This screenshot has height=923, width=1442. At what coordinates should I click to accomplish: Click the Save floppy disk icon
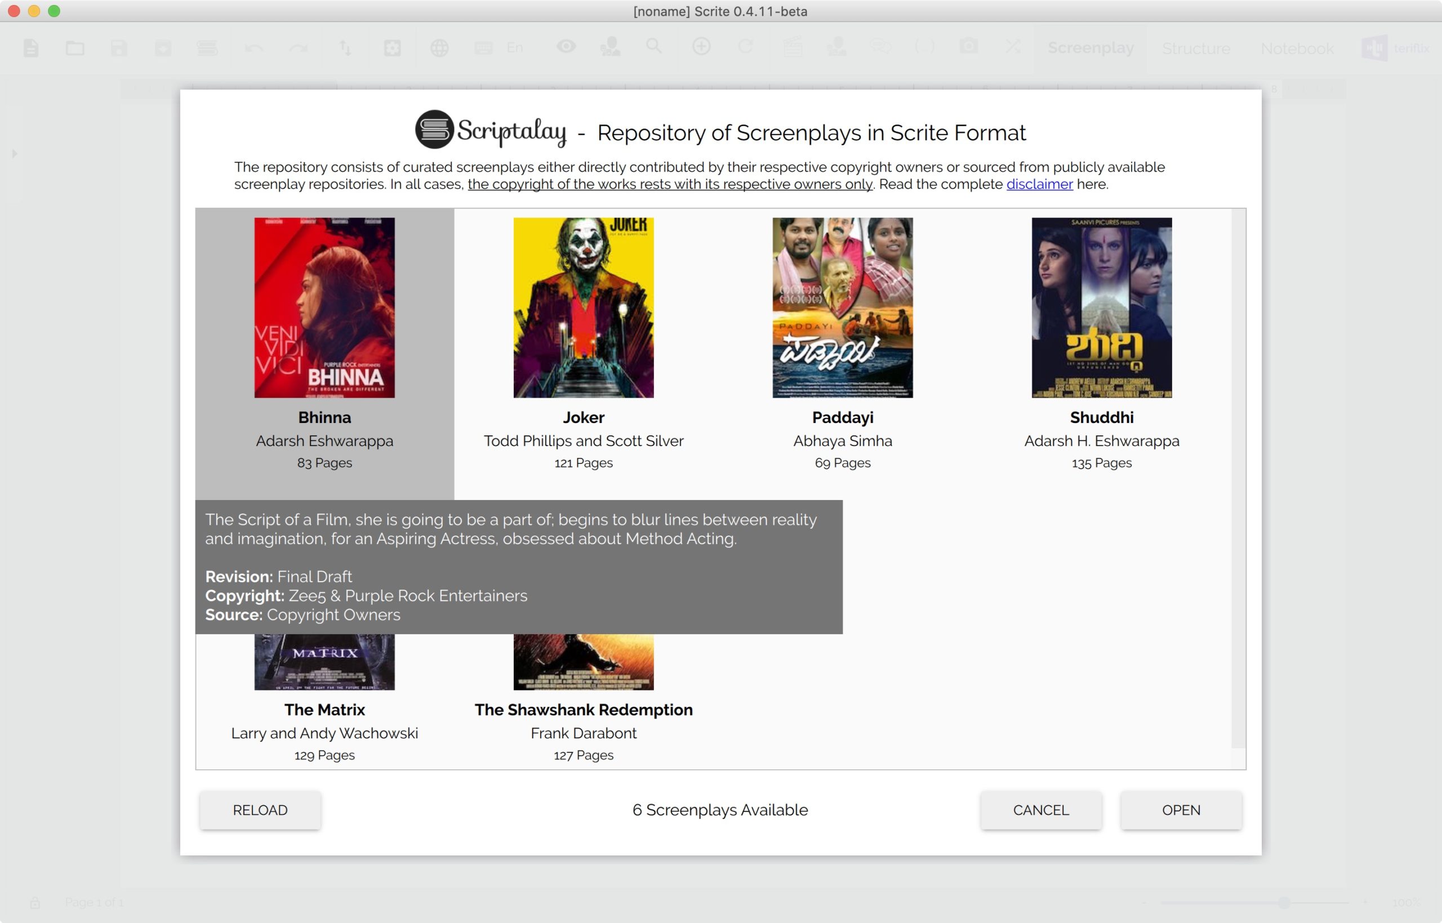119,48
